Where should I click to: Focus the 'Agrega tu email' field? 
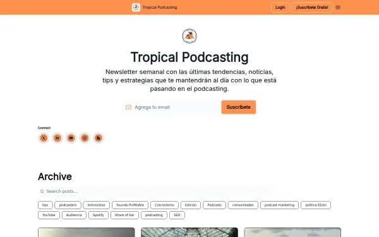(x=171, y=107)
